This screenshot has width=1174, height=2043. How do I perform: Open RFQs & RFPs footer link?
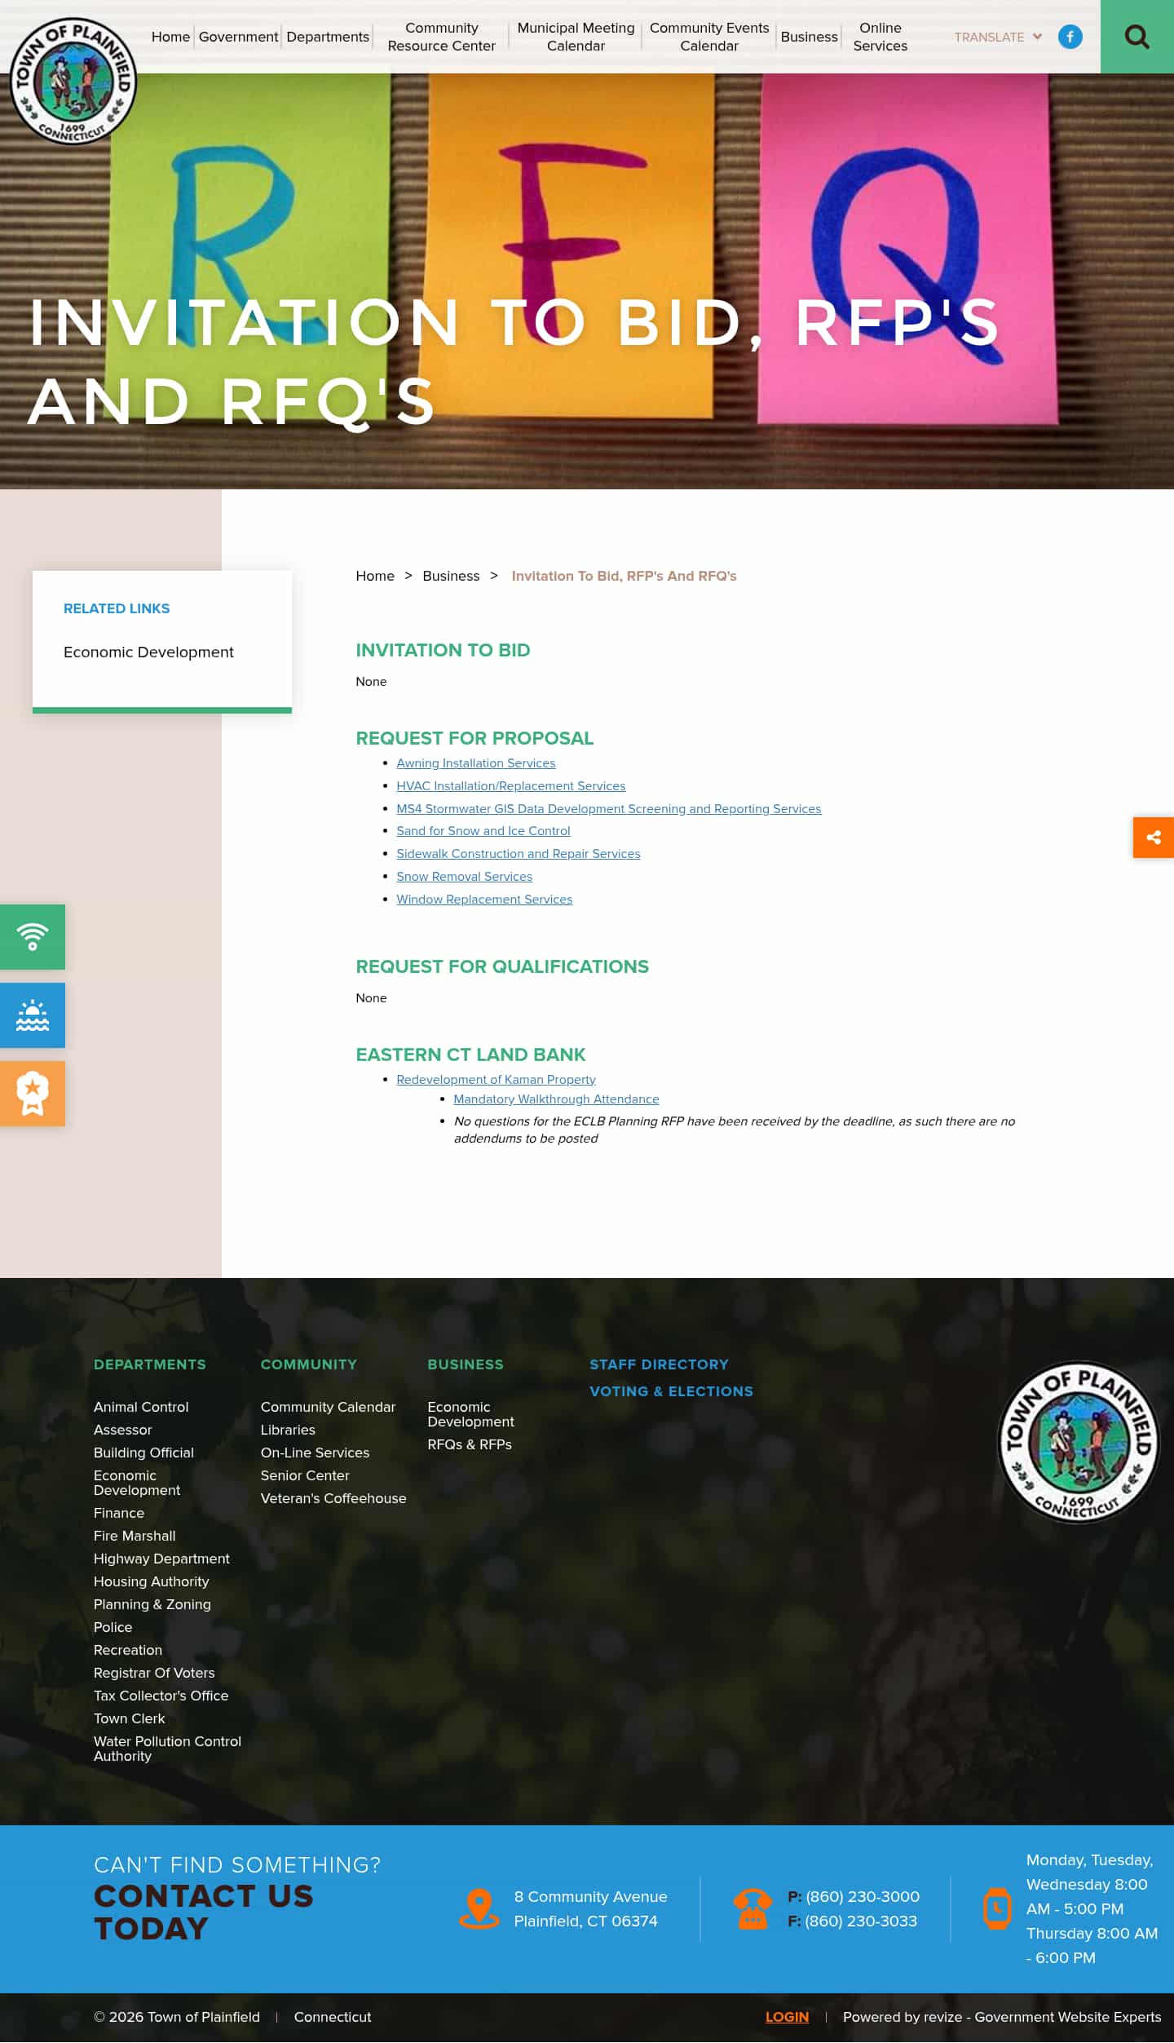coord(470,1444)
